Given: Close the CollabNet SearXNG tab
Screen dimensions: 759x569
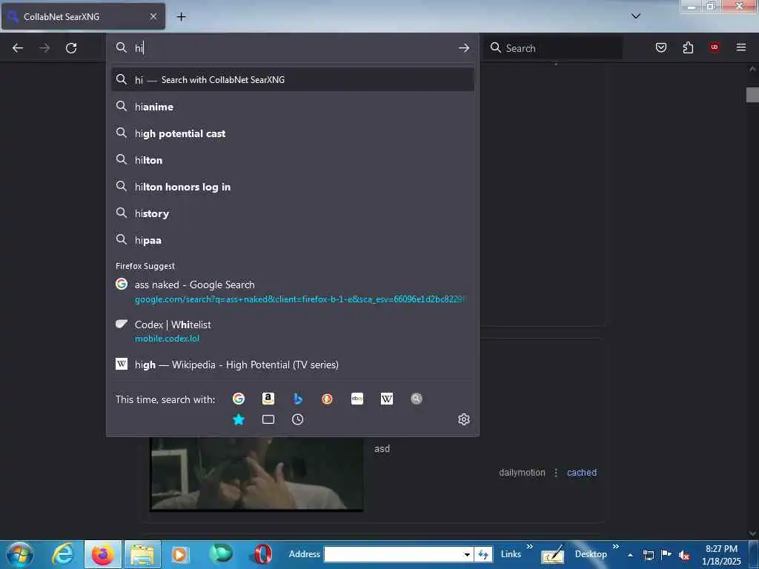Looking at the screenshot, I should 153,16.
